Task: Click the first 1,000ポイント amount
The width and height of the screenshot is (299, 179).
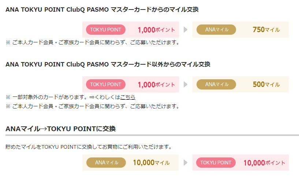Action: pyautogui.click(x=156, y=30)
